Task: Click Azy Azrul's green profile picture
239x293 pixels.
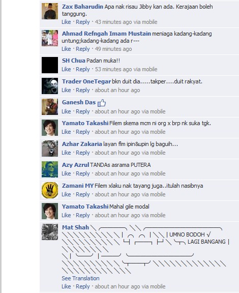Action: 50,169
